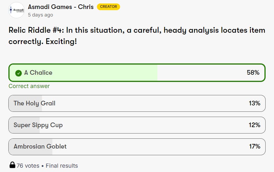The width and height of the screenshot is (274, 172).
Task: Click the 17% result for Ambrosian Goblet
Action: [x=255, y=147]
